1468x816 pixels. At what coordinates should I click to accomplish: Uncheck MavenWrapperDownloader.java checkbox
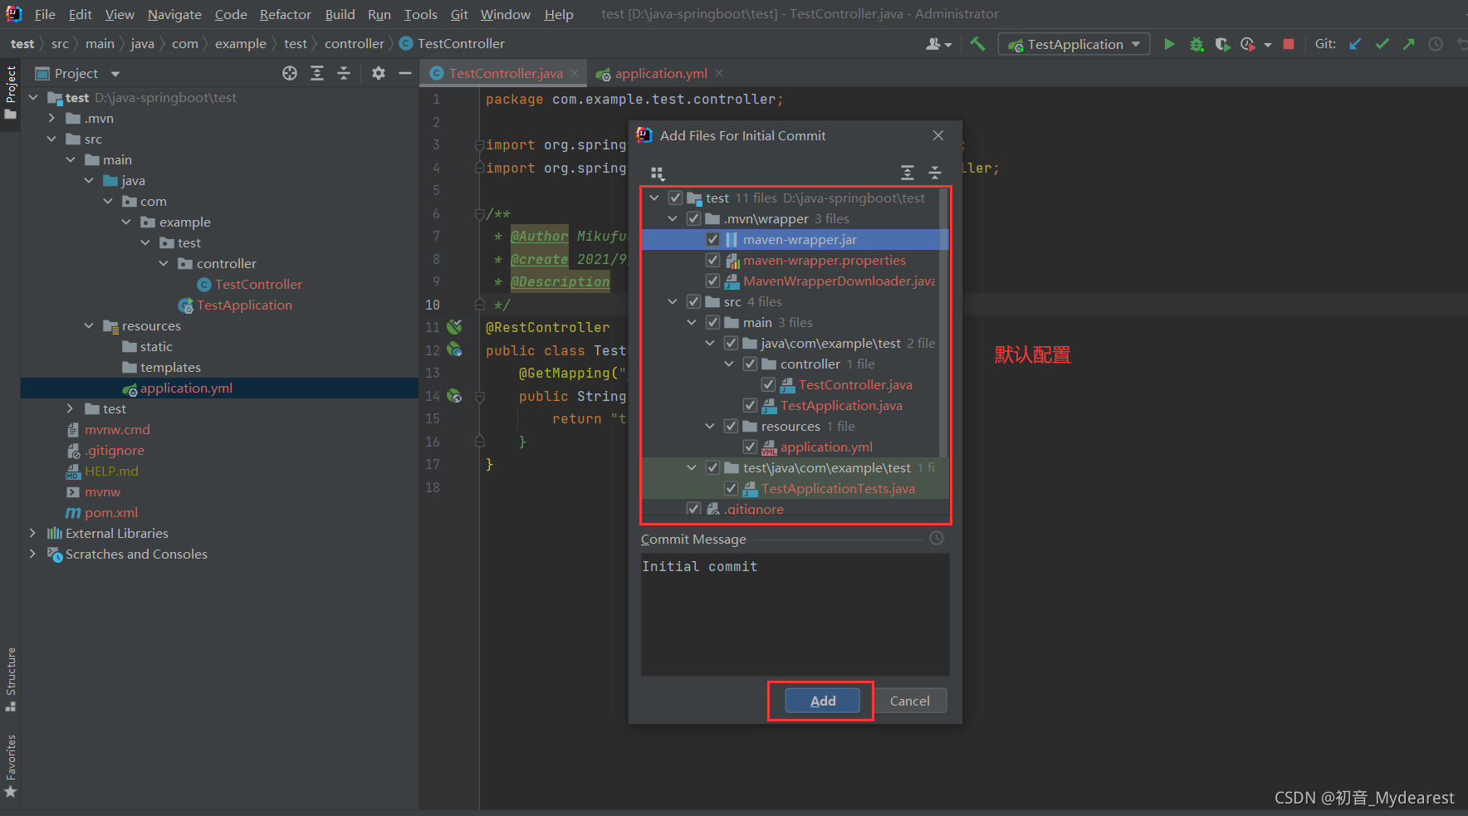point(712,281)
